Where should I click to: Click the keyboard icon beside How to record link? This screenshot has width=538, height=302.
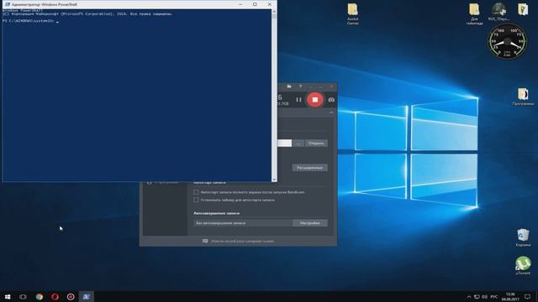pos(205,241)
